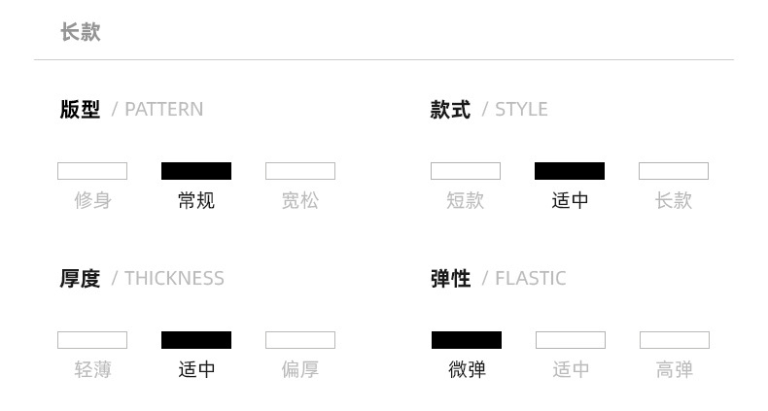Select the 轻薄 thin thickness box
This screenshot has width=768, height=411.
[x=92, y=340]
